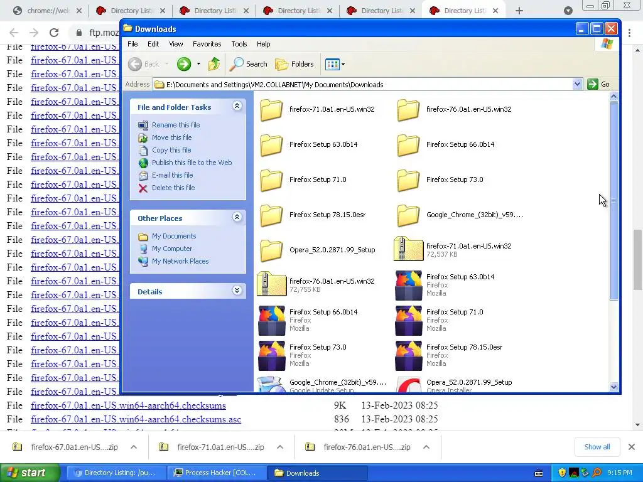Switch to Process Hacker in taskbar

click(216, 473)
